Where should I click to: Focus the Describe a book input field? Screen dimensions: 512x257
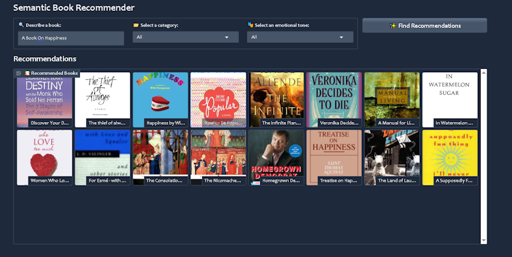71,38
